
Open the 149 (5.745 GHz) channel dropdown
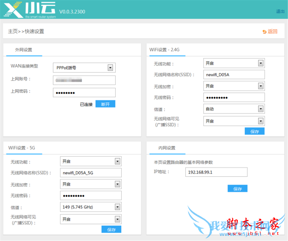pyautogui.click(x=91, y=207)
